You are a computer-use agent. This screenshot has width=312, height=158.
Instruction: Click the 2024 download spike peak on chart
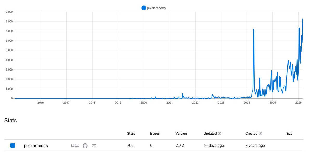[253, 29]
